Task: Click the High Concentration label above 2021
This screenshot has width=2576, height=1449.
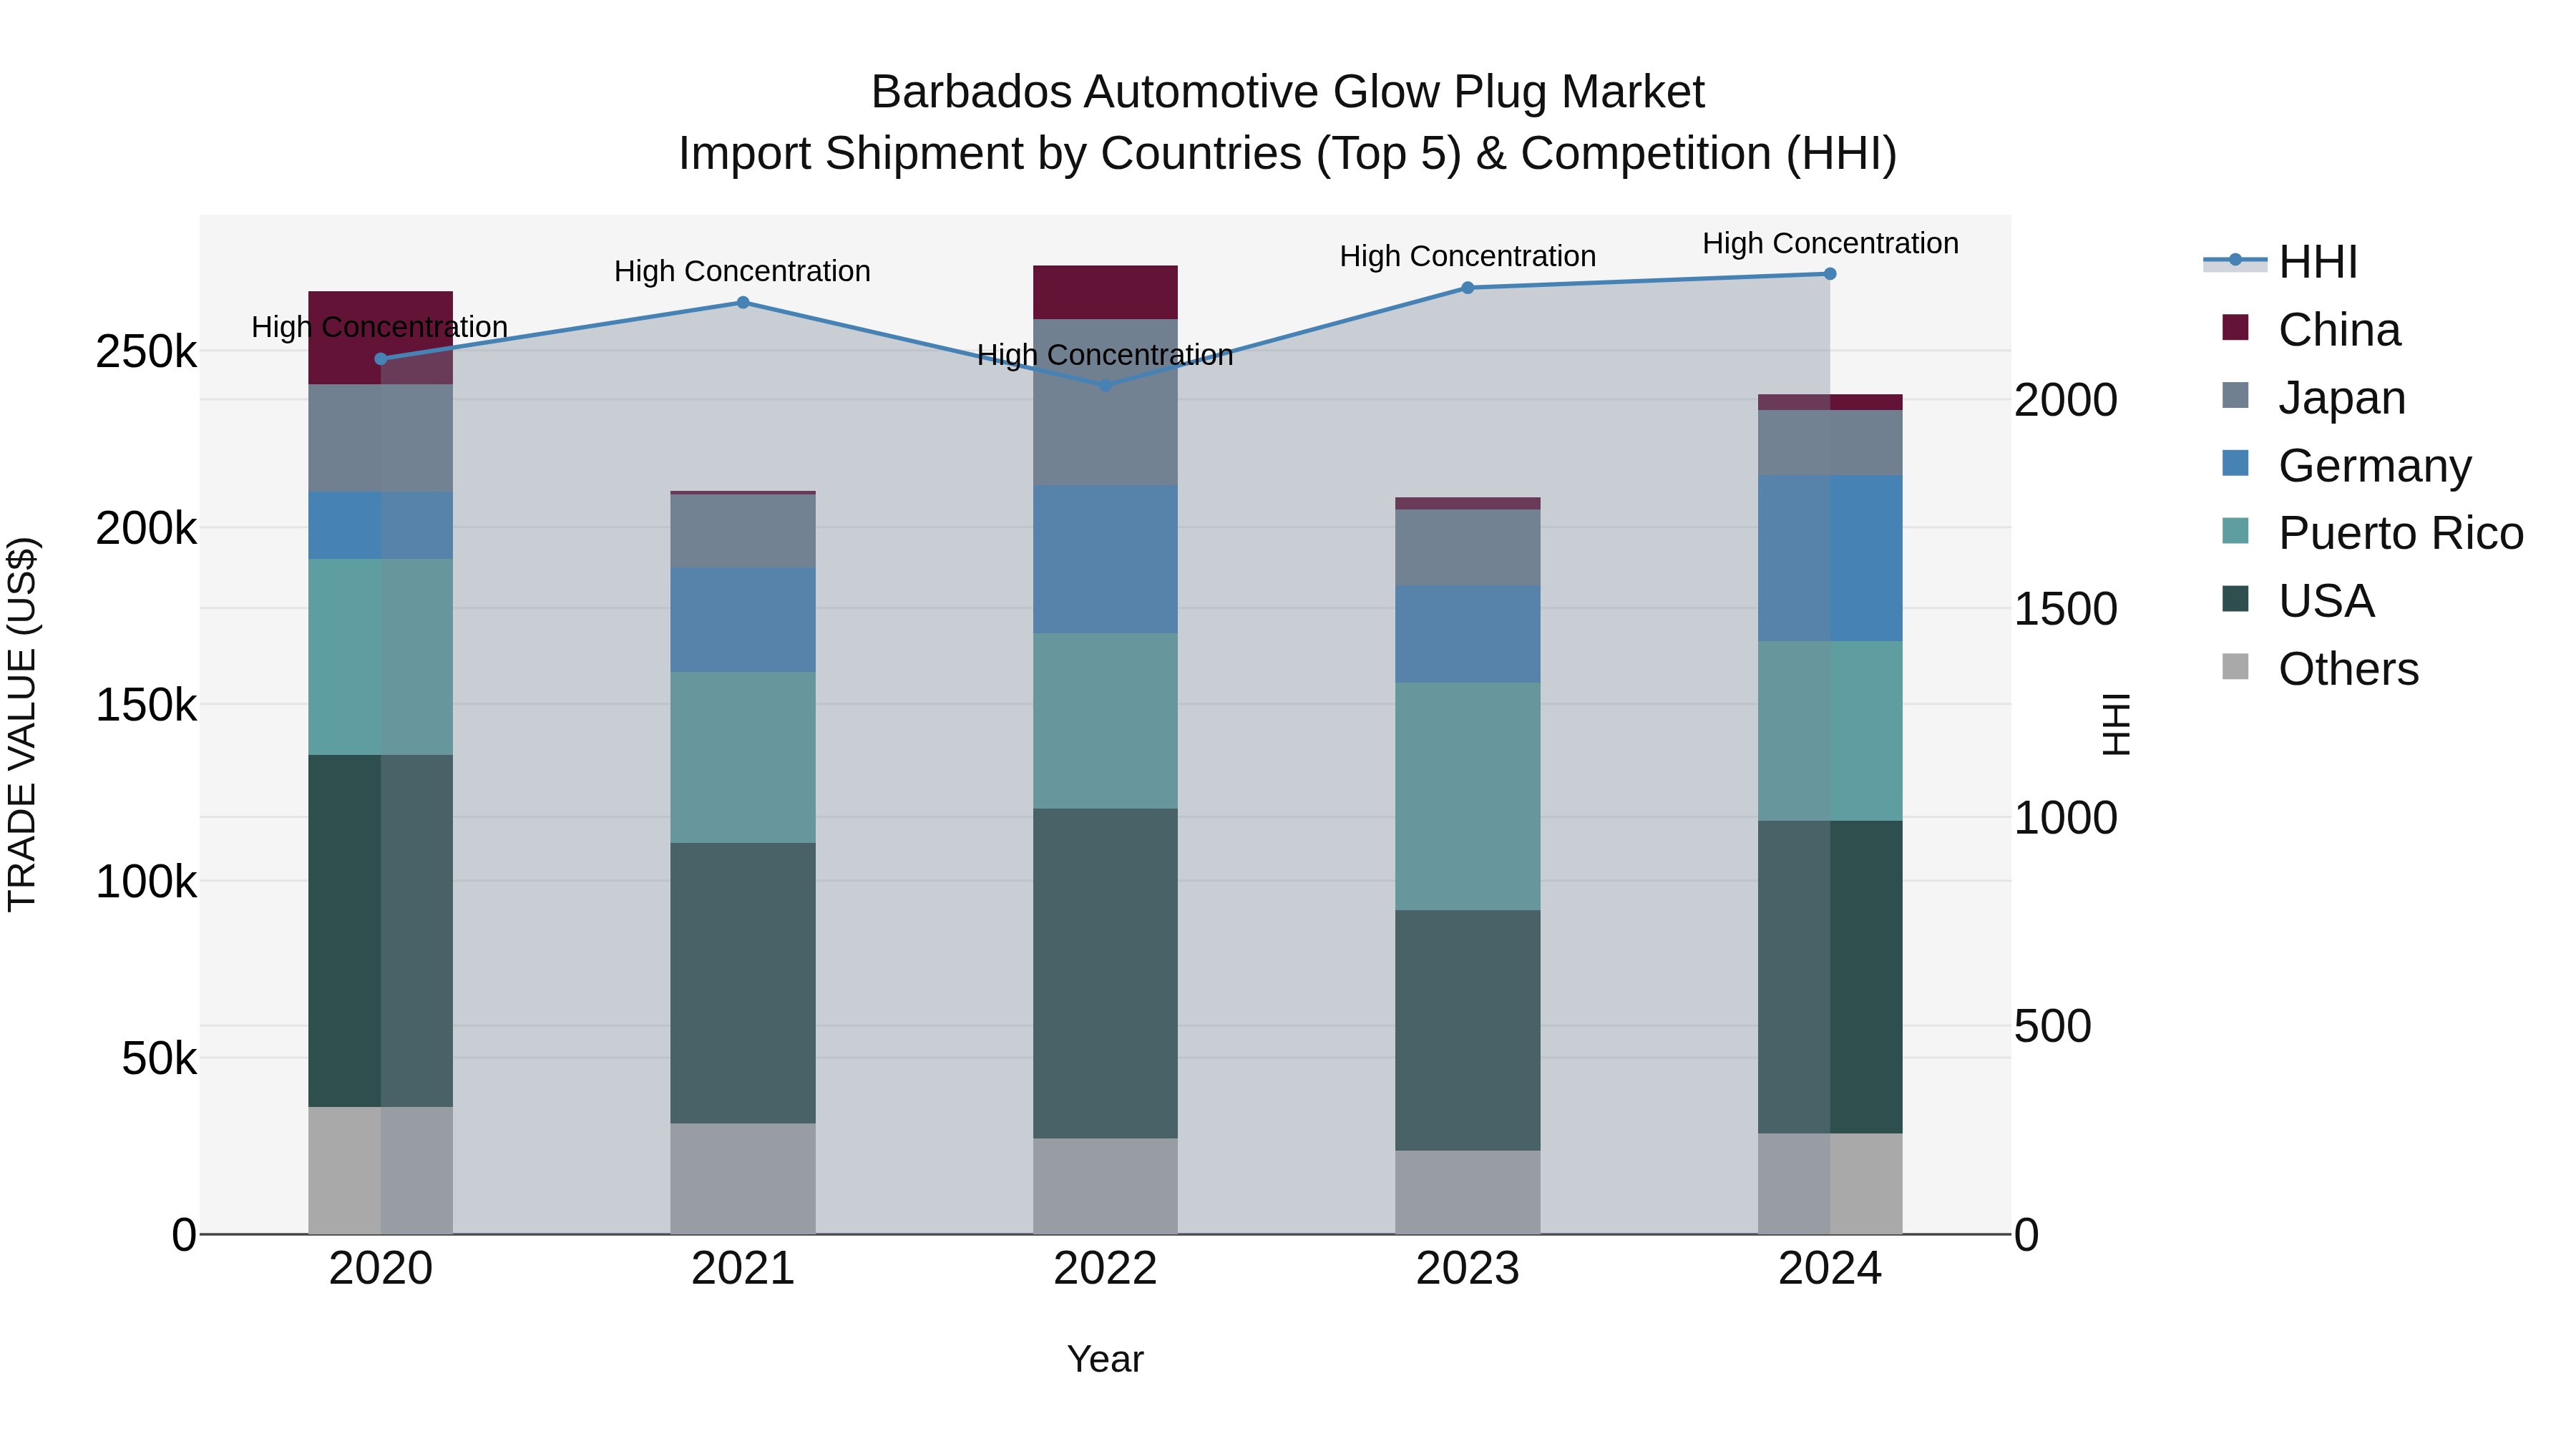Action: pos(743,271)
